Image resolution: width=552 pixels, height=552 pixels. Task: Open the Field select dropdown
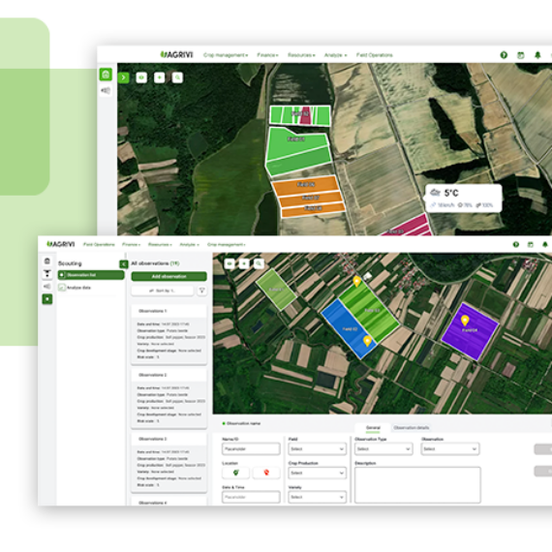[318, 448]
